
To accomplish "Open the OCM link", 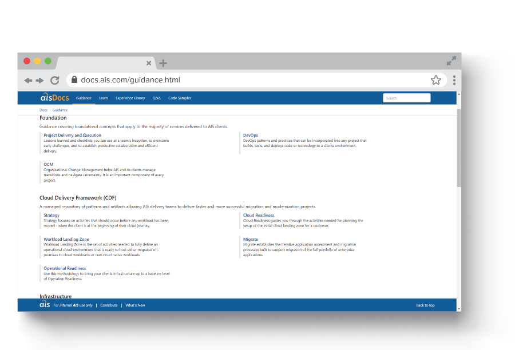I will tap(48, 165).
